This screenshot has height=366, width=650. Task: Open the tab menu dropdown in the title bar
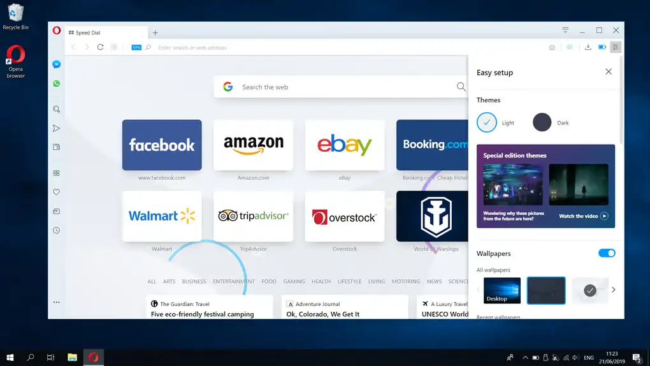coord(565,30)
